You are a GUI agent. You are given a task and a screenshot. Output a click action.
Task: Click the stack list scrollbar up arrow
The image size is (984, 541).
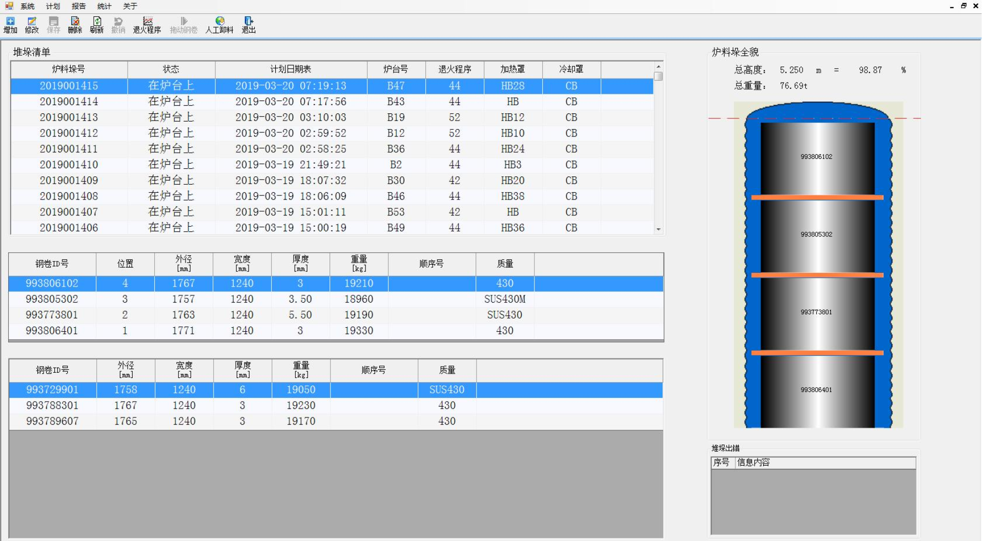[x=659, y=66]
